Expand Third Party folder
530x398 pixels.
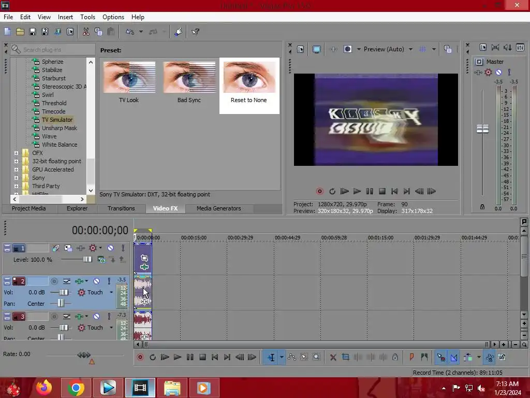16,186
